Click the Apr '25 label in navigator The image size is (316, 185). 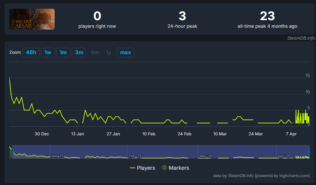(x=284, y=156)
